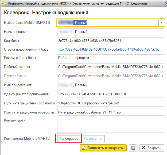This screenshot has width=167, height=155.
Task: Select the 'На сервере' component toggle
Action: 69,138
